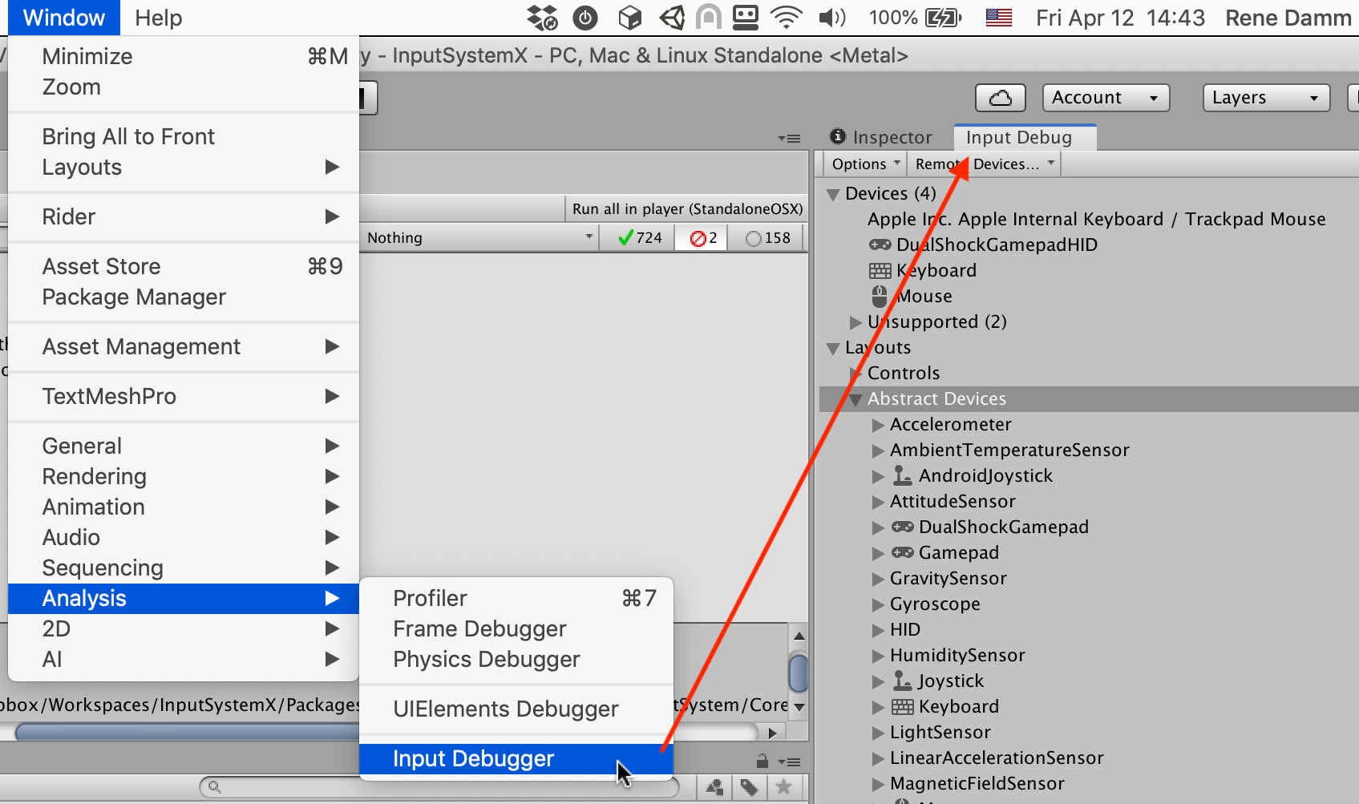Screen dimensions: 1359x804
Task: Open the volume control in menu bar
Action: pos(831,17)
